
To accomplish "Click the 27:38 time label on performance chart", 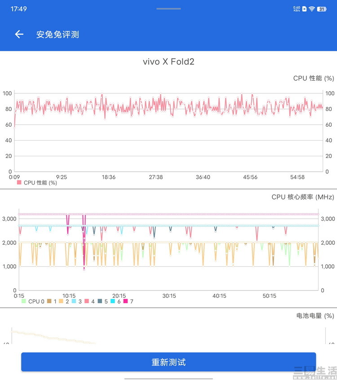I will click(156, 177).
